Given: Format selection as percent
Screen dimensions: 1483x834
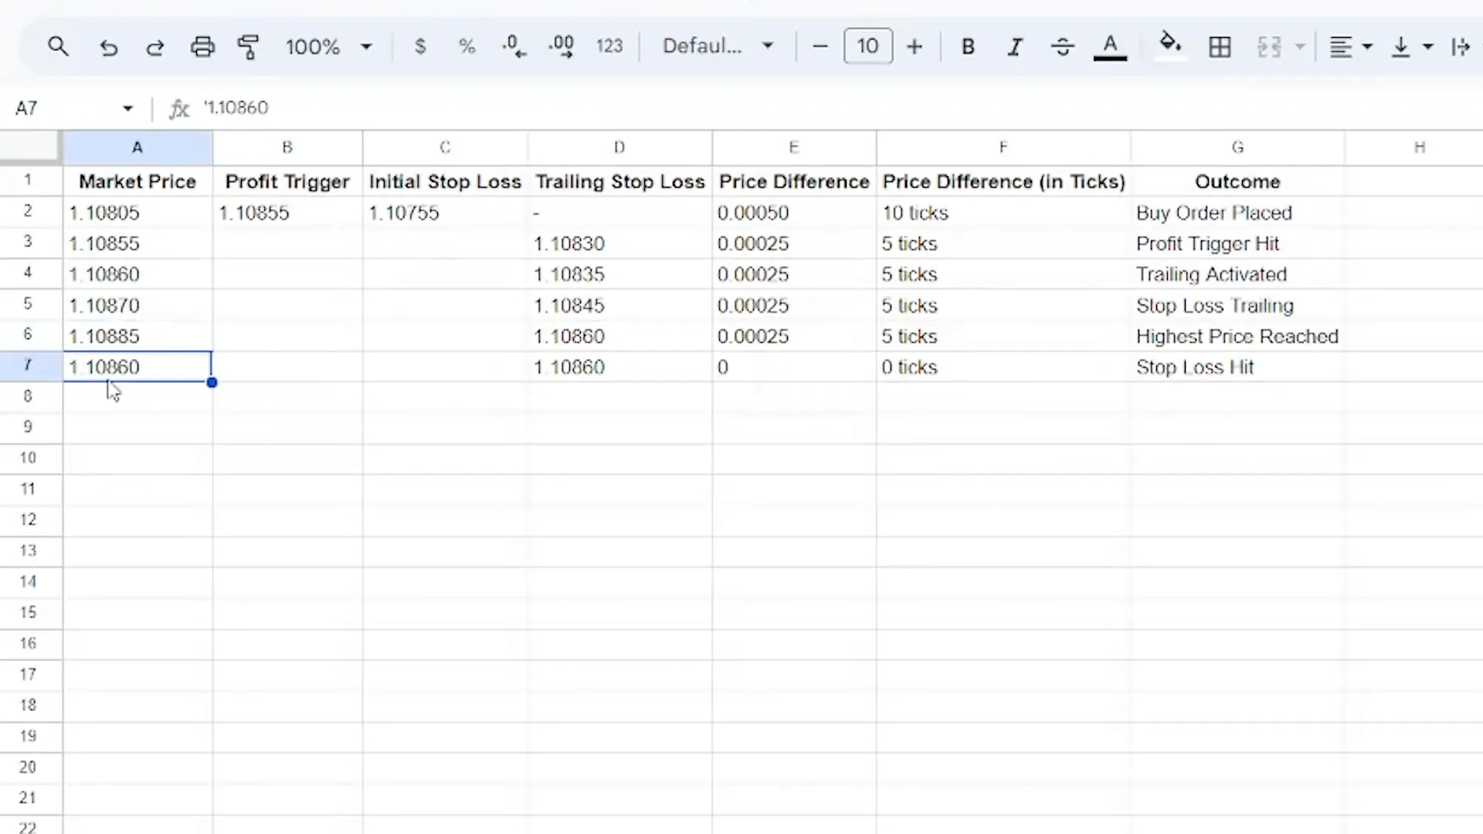Looking at the screenshot, I should (x=467, y=46).
